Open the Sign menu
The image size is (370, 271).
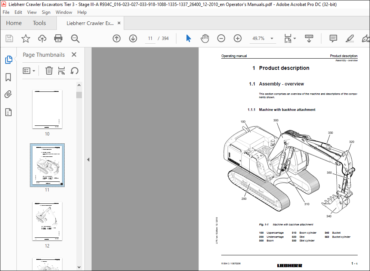pyautogui.click(x=46, y=12)
